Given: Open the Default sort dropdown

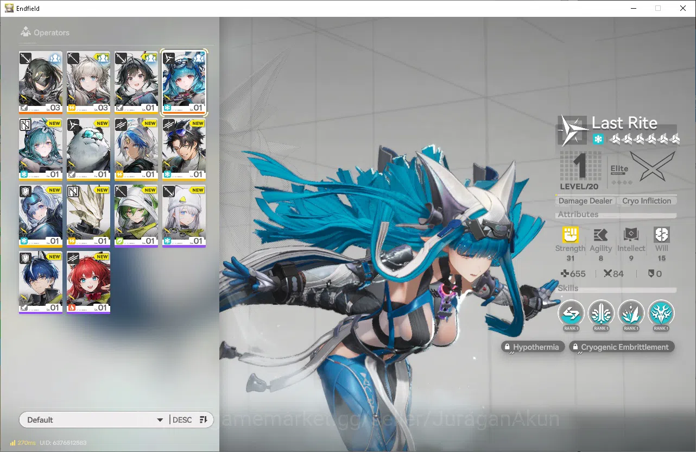Looking at the screenshot, I should click(94, 420).
